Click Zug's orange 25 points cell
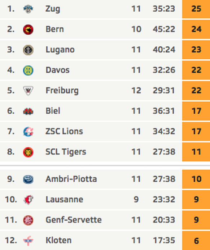The height and width of the screenshot is (250, 210). 196,9
